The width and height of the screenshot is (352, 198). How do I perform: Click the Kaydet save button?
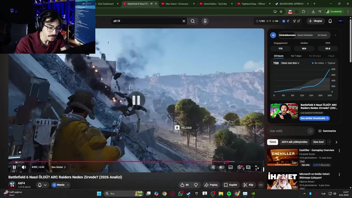click(230, 185)
